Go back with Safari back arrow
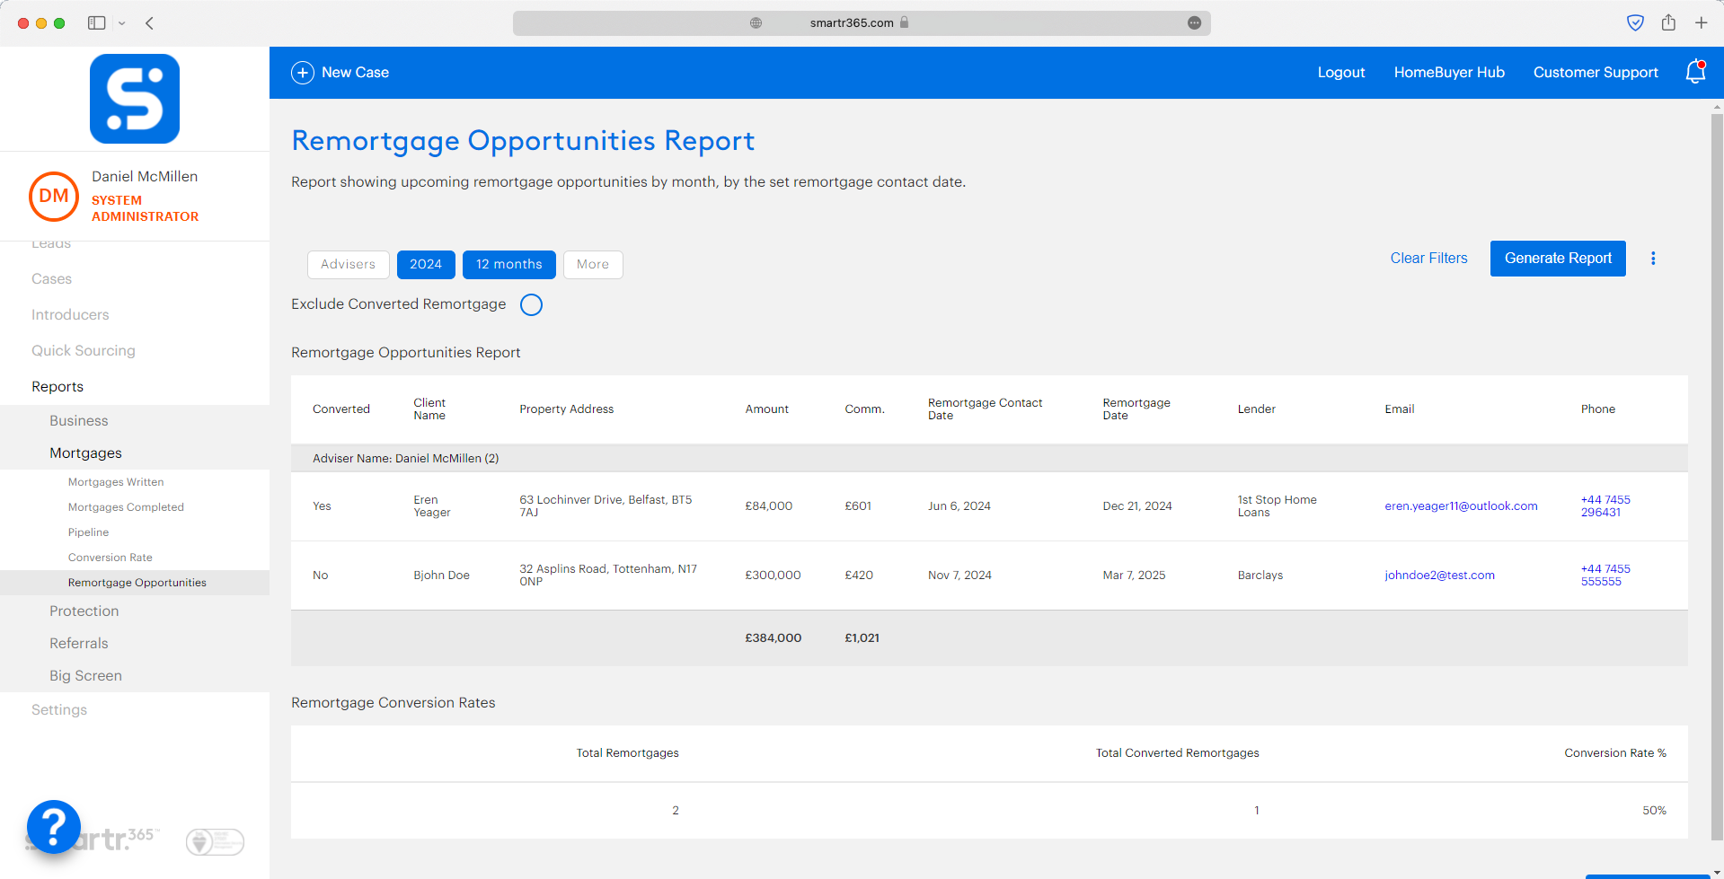This screenshot has height=879, width=1724. coord(150,23)
